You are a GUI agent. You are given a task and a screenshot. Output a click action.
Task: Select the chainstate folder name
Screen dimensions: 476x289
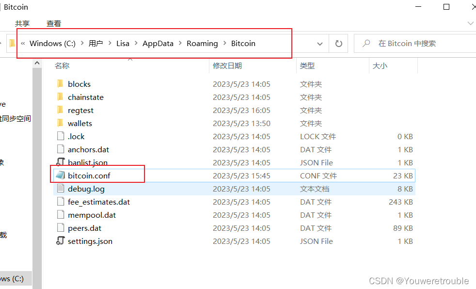click(x=86, y=97)
